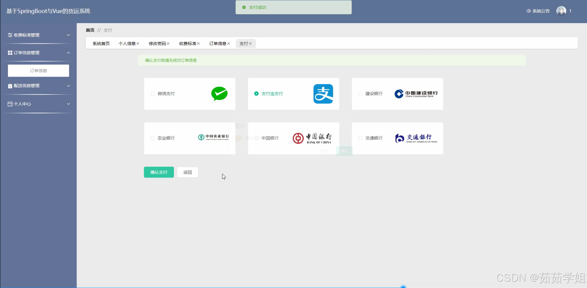
Task: Open the user avatar in header
Action: pos(561,11)
